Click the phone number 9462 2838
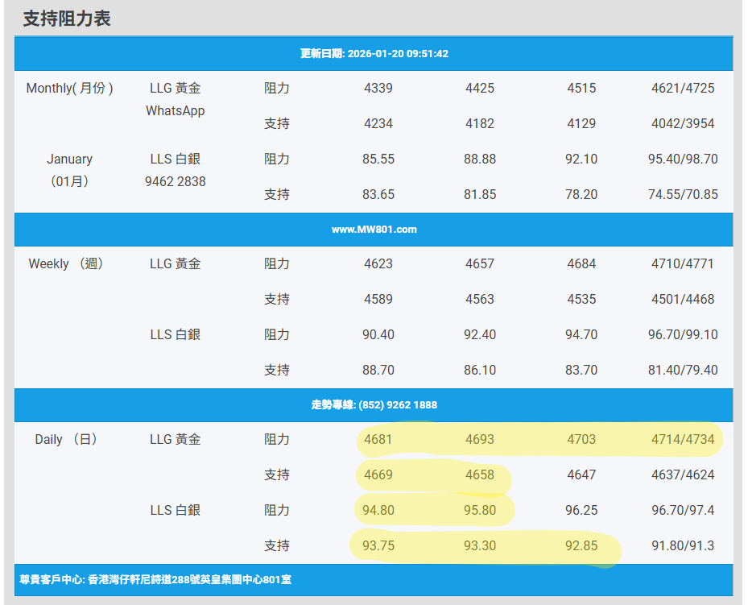The height and width of the screenshot is (605, 748). pyautogui.click(x=175, y=181)
